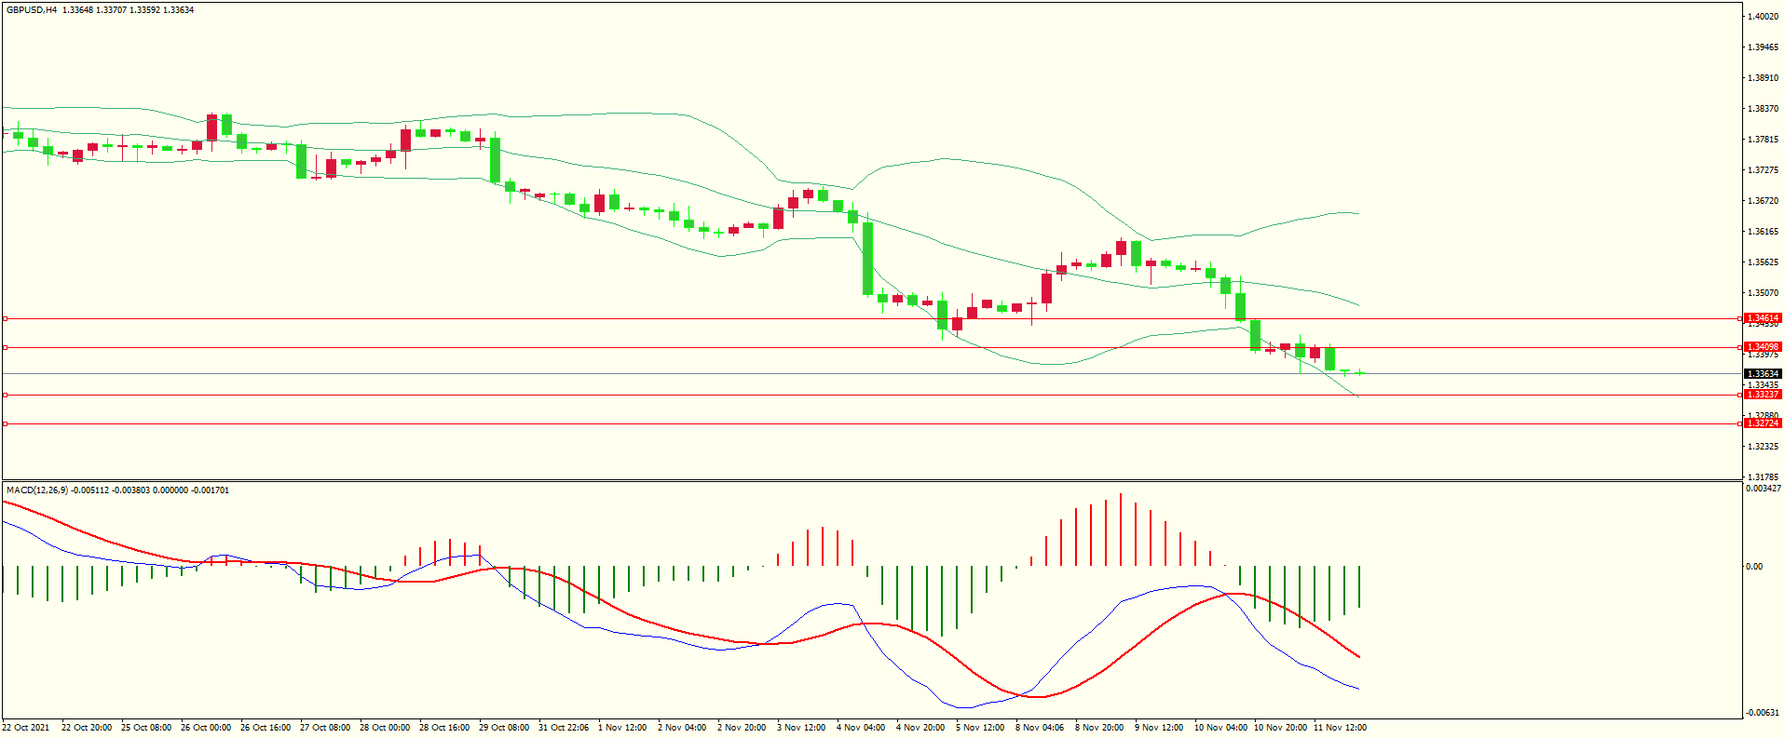Grab left handle of 1.34614 horizontal line
This screenshot has width=1785, height=738.
point(5,318)
